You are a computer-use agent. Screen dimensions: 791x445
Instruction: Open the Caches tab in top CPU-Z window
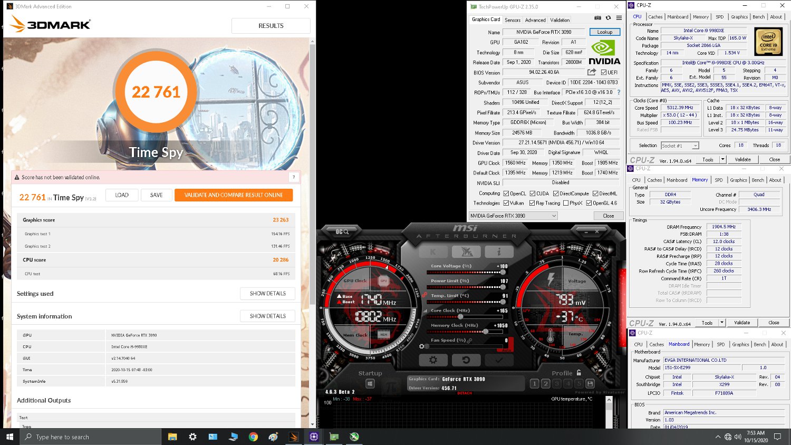pos(655,17)
